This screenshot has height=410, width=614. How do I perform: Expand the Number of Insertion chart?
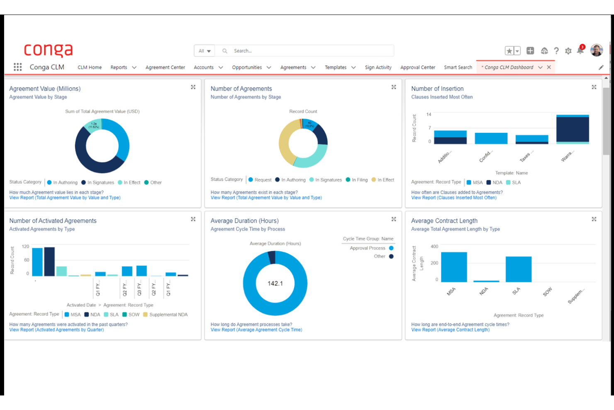(594, 87)
